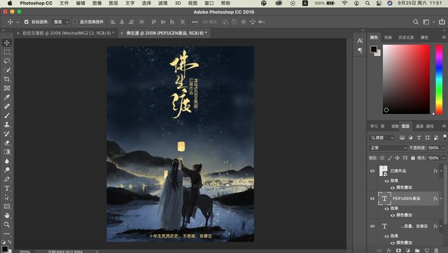
Task: Hide the PEIFUGEN美设 layer
Action: pos(372,198)
